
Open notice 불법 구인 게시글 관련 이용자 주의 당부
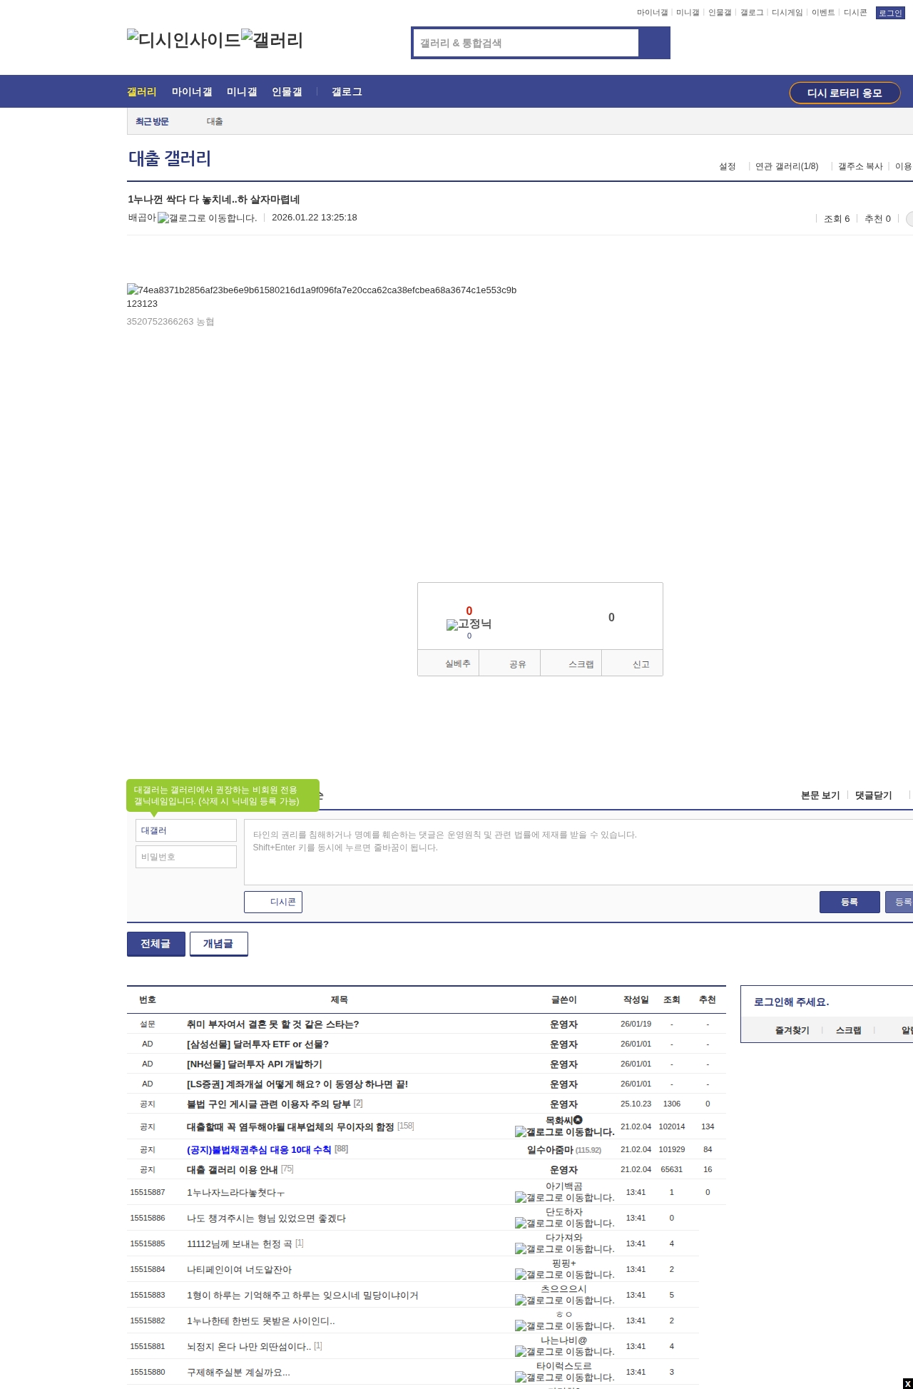(x=268, y=1104)
